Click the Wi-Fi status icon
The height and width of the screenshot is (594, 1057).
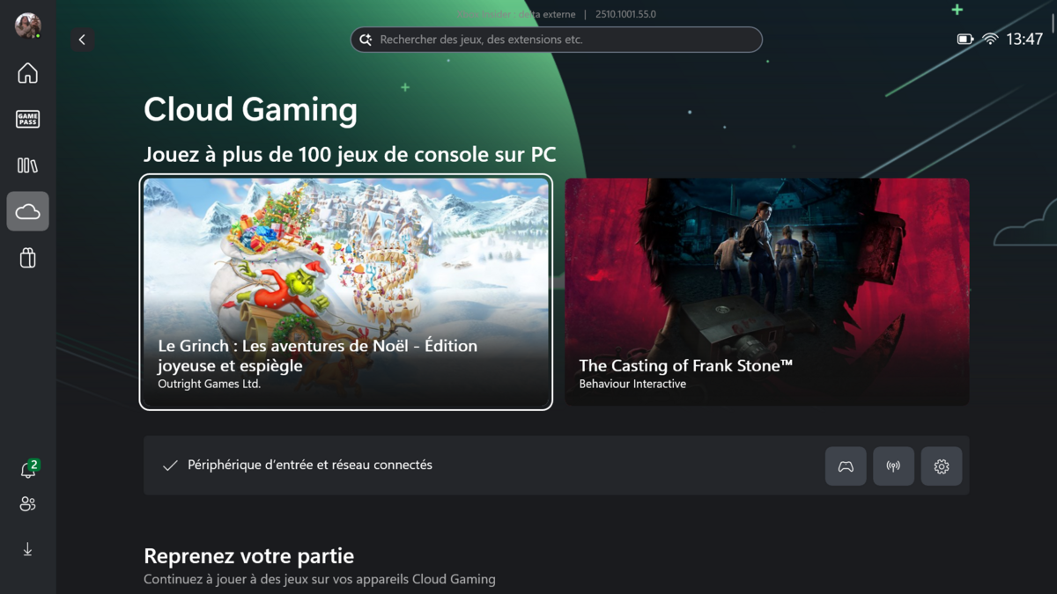(990, 40)
